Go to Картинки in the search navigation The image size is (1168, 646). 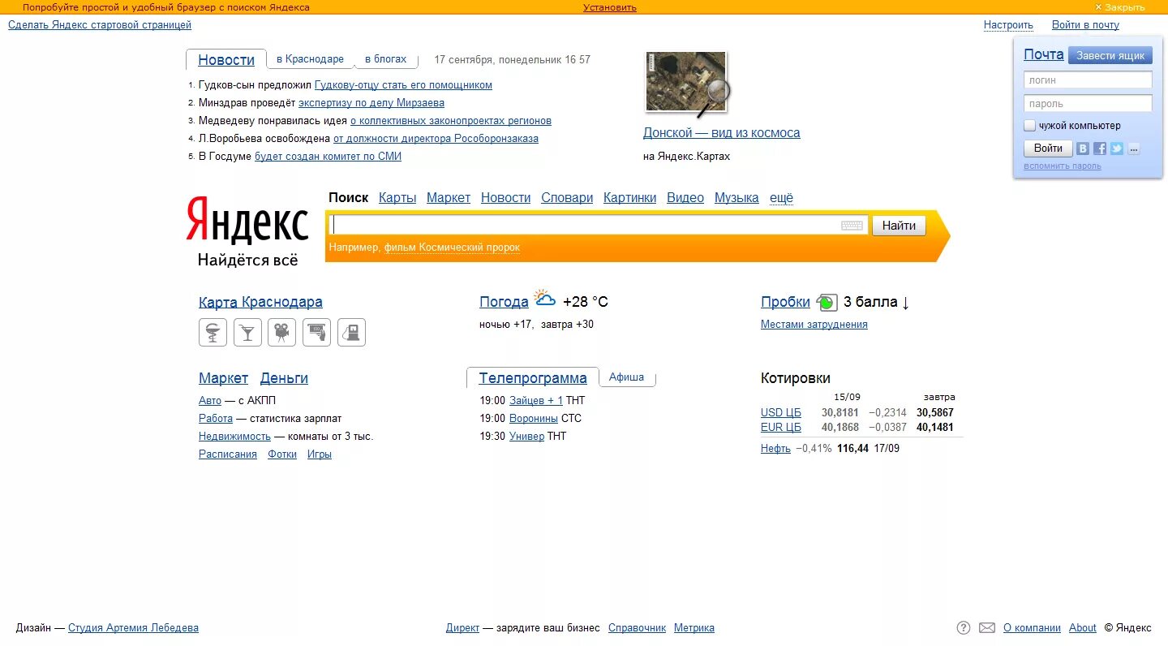click(629, 197)
